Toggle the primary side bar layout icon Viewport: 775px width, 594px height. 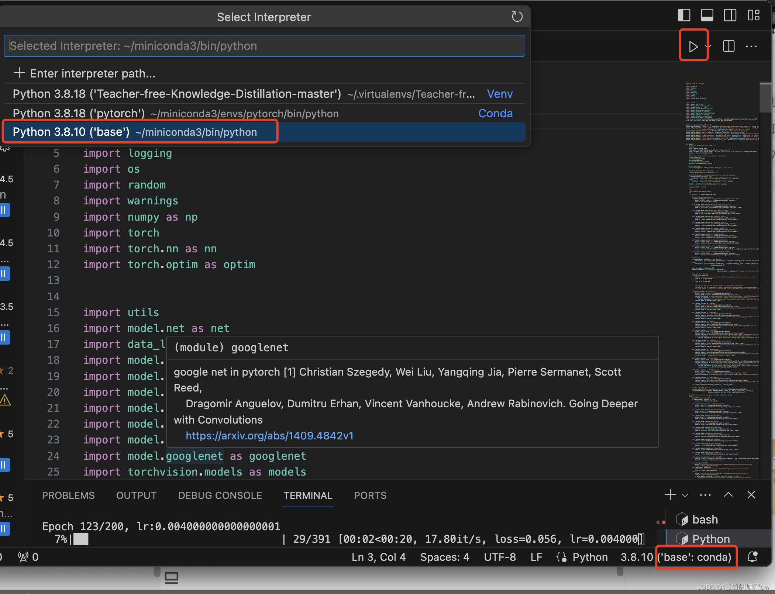pos(684,15)
